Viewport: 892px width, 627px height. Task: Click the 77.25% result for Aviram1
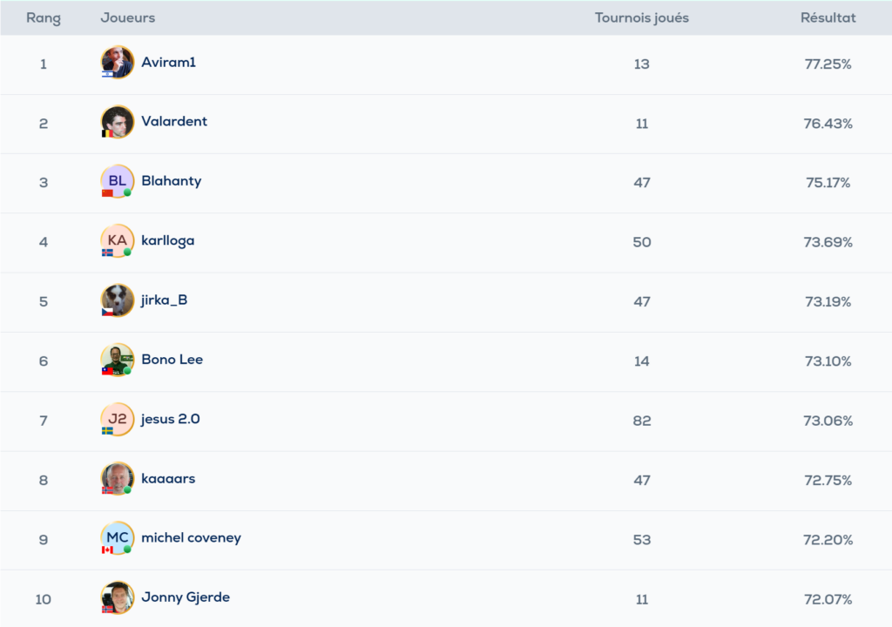pos(828,64)
